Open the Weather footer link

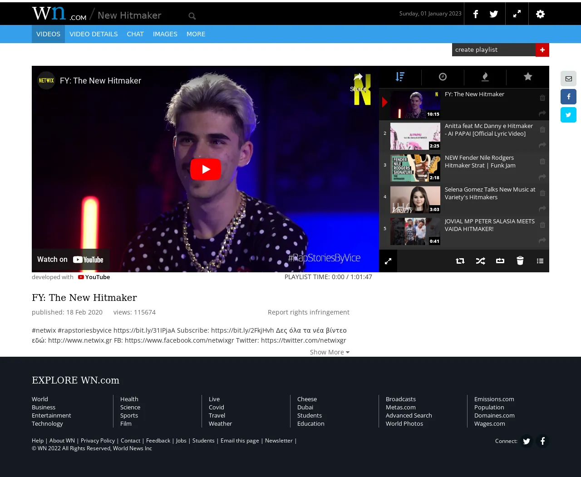(220, 424)
